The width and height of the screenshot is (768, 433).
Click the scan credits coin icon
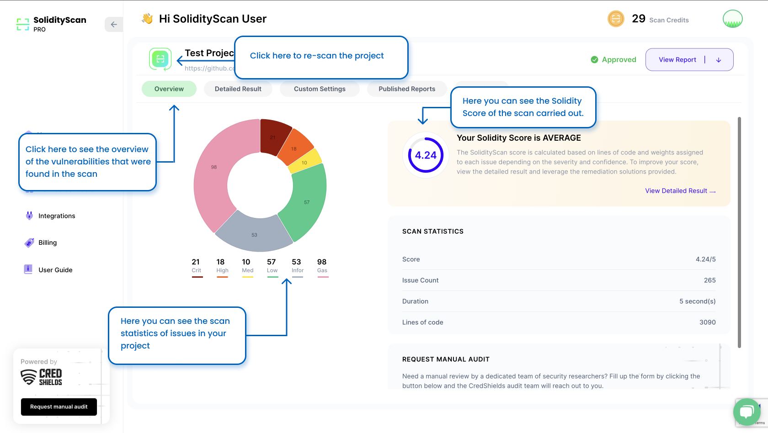pos(616,19)
